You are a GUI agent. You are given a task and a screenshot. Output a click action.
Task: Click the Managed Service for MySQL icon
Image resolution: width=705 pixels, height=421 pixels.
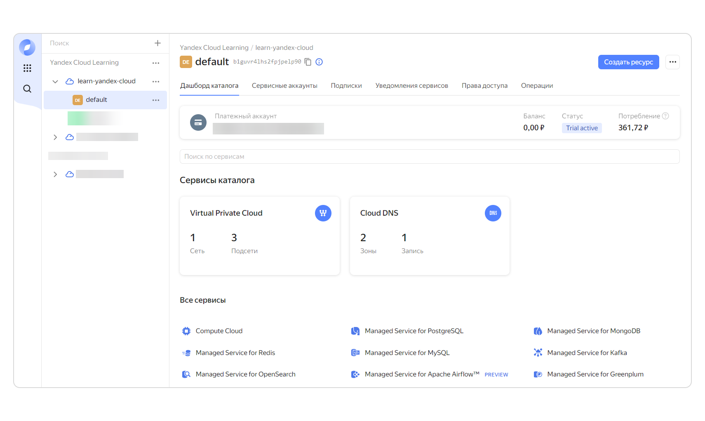point(355,353)
